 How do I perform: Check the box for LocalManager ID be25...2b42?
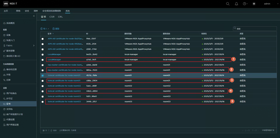tap(42, 54)
